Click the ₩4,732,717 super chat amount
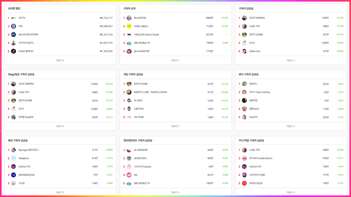The height and width of the screenshot is (197, 351). click(x=106, y=18)
